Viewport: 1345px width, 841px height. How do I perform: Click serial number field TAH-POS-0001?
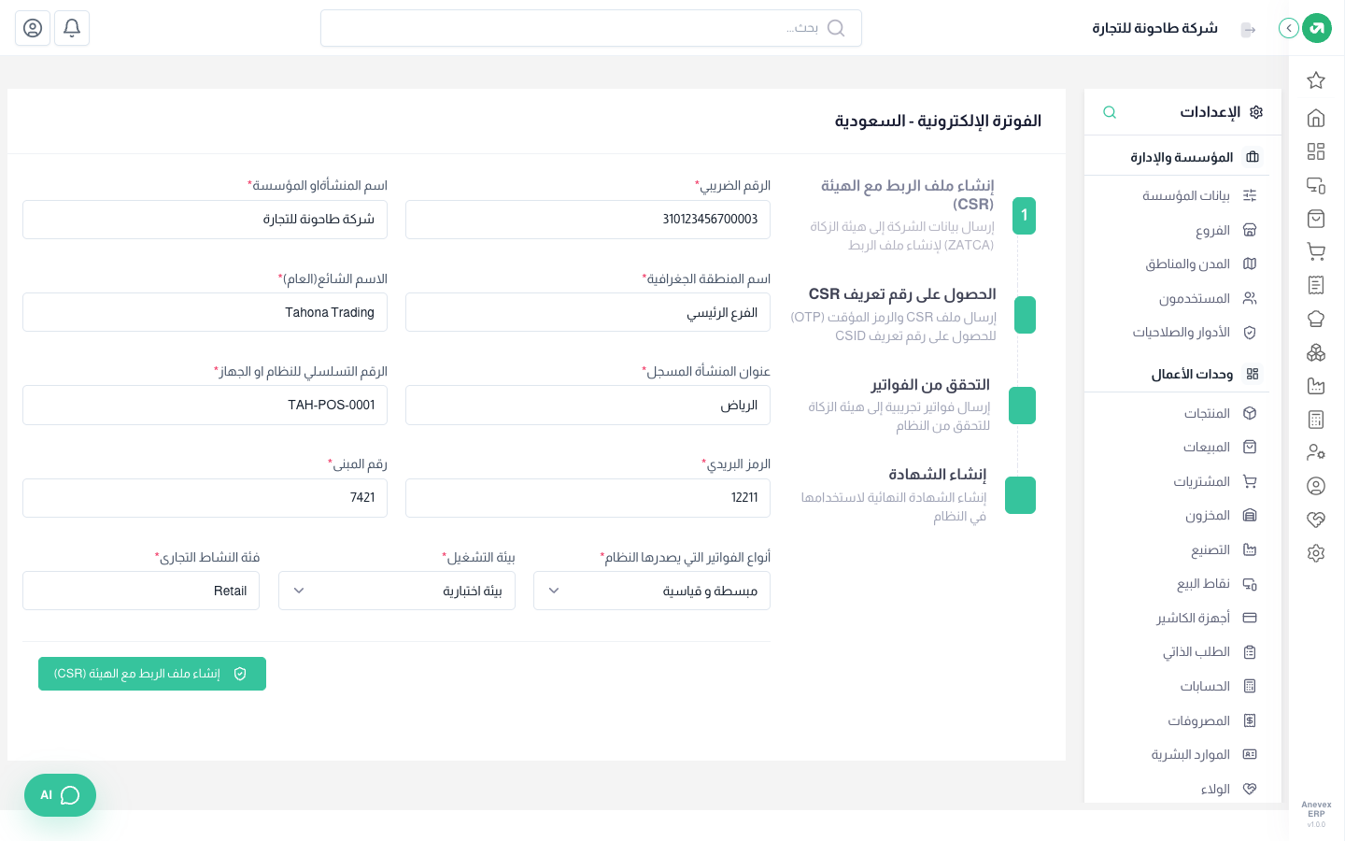pyautogui.click(x=205, y=406)
